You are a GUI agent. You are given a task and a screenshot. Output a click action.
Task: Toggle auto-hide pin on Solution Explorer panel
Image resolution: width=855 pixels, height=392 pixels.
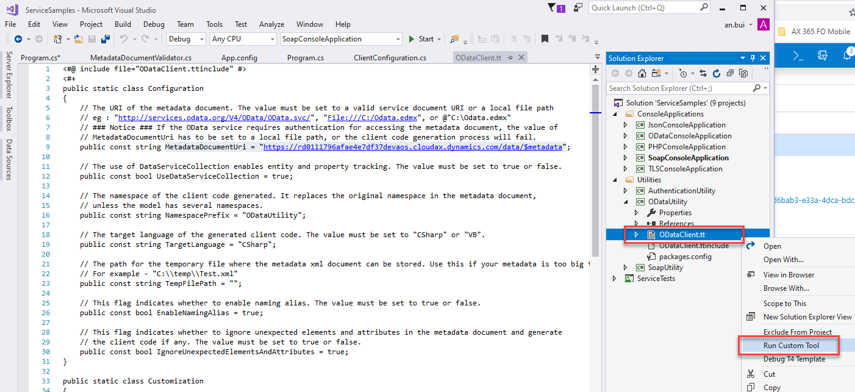(x=753, y=59)
